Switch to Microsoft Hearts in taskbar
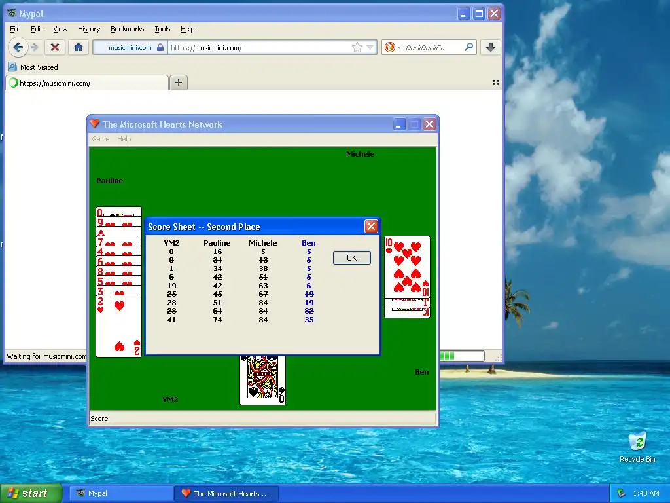Image resolution: width=670 pixels, height=503 pixels. (x=227, y=493)
